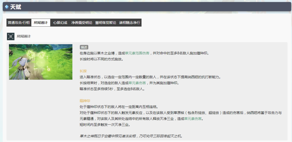Click the 所闻遍计 skill icon
292x142 pixels.
pyautogui.click(x=11, y=36)
